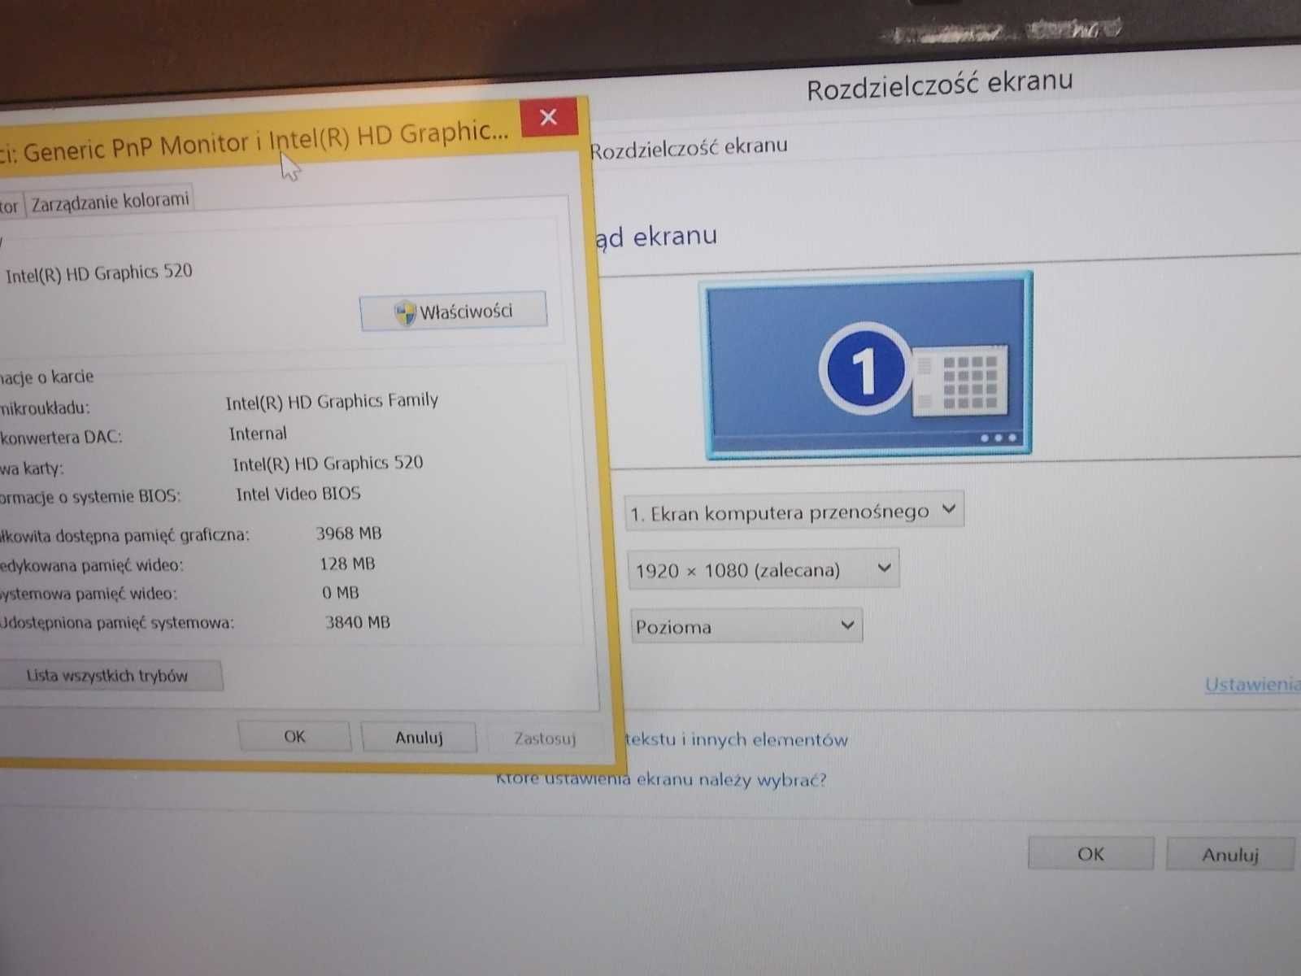
Task: Click the Intel(R) HD Graphics Family value
Action: pos(332,401)
